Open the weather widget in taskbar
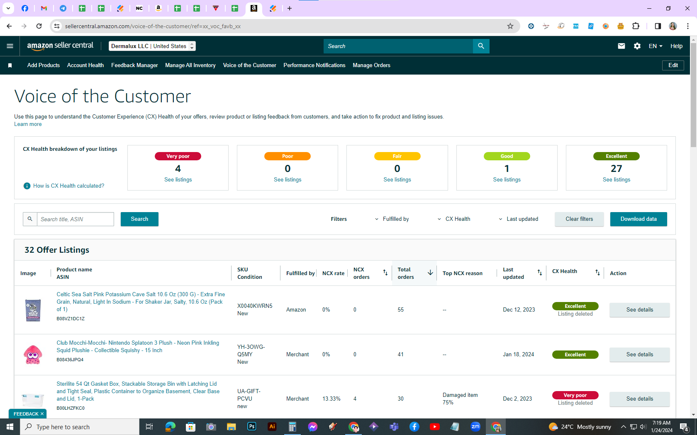 pyautogui.click(x=580, y=427)
